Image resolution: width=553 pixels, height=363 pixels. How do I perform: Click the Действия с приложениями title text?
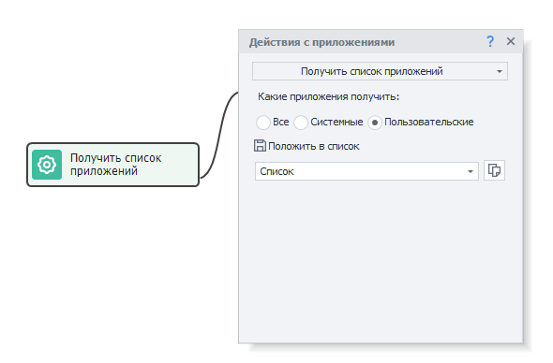pos(321,42)
